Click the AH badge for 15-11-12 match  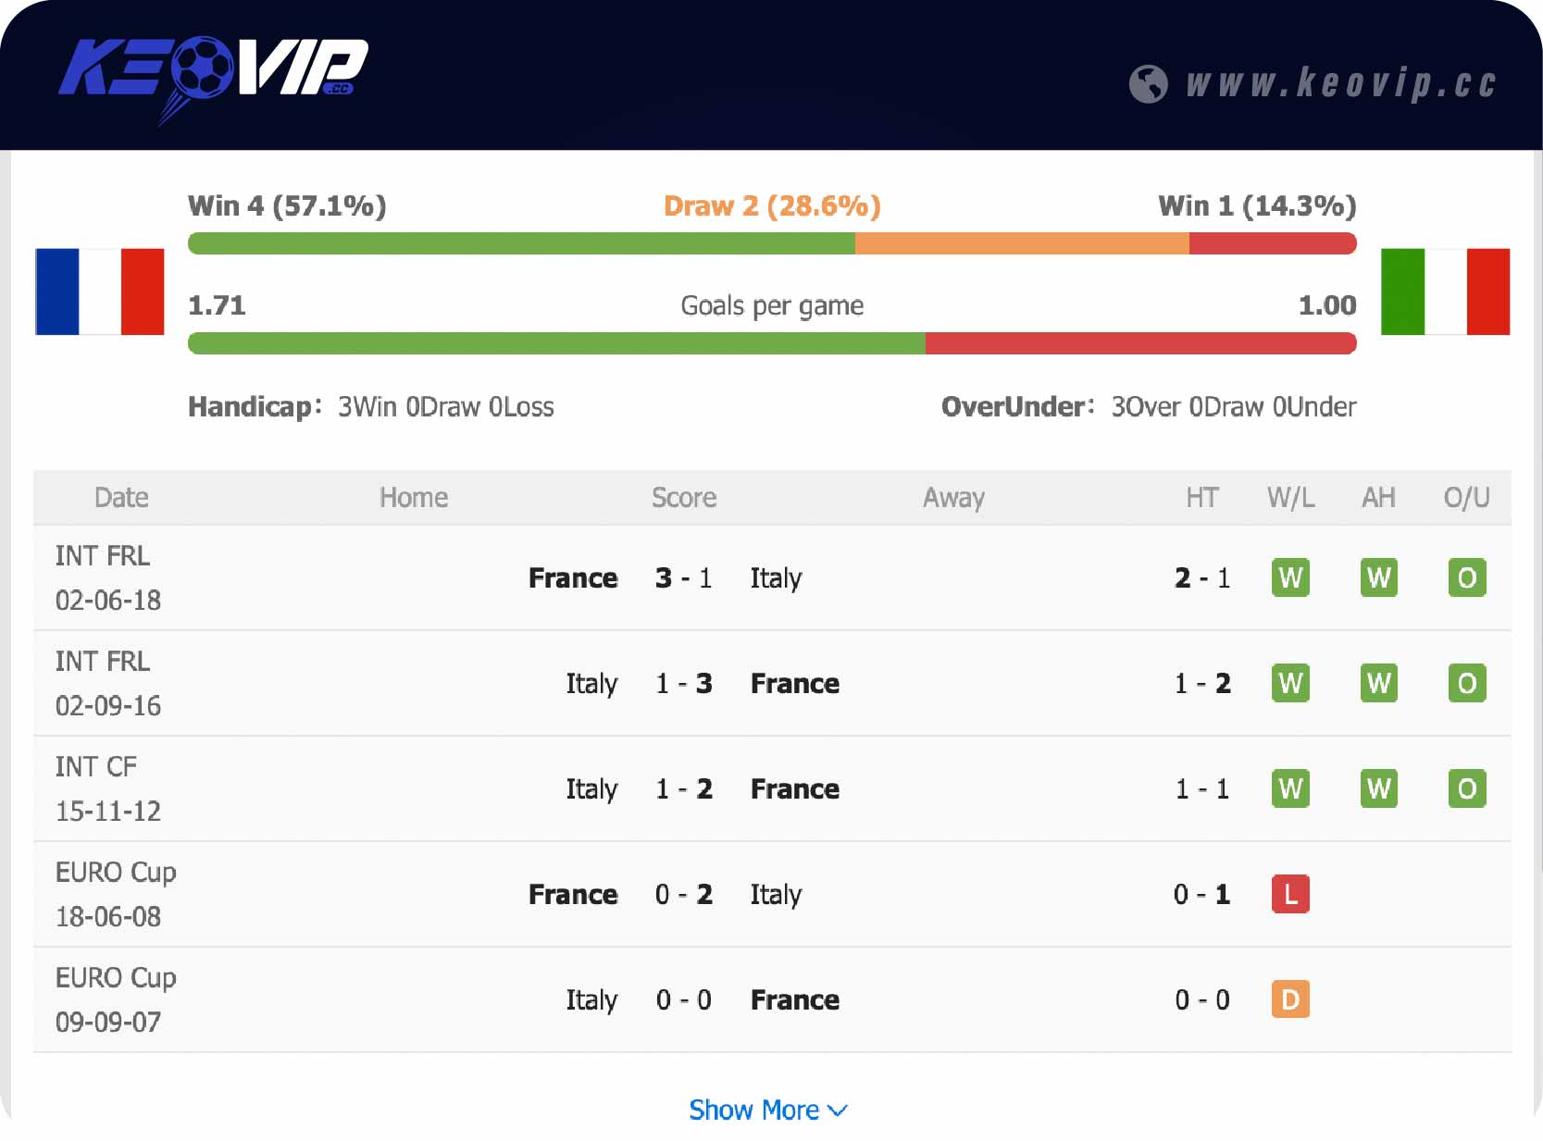pyautogui.click(x=1378, y=789)
